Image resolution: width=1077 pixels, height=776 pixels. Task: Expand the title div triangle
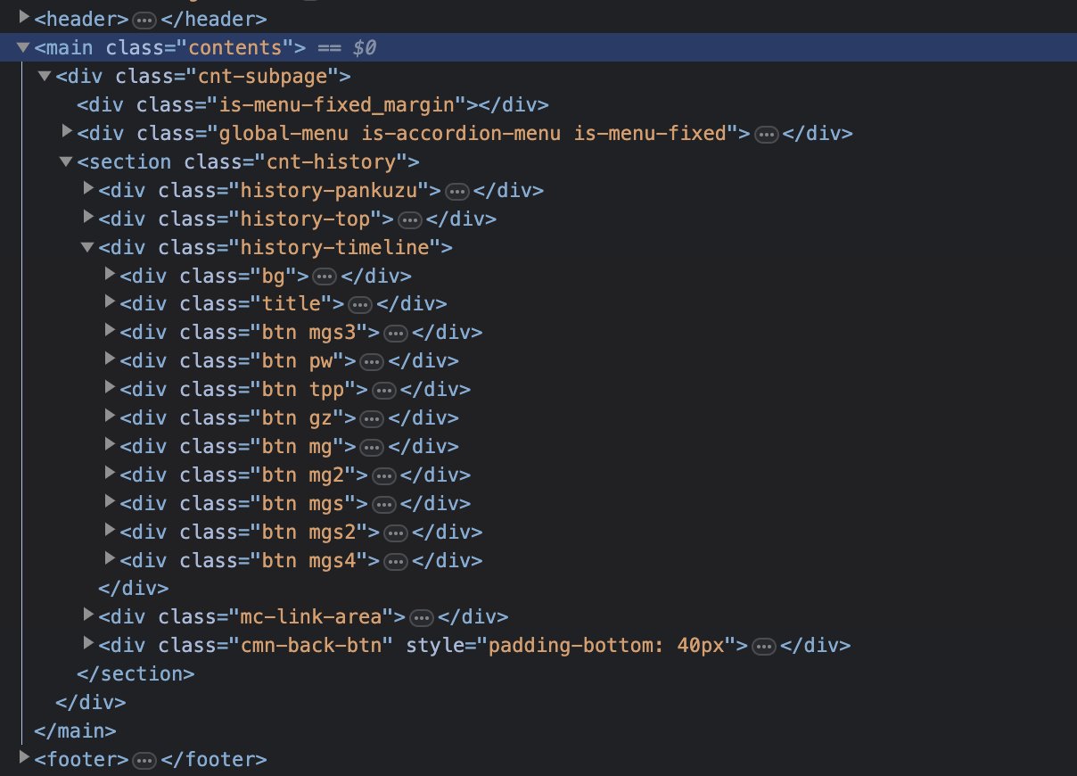(x=111, y=303)
